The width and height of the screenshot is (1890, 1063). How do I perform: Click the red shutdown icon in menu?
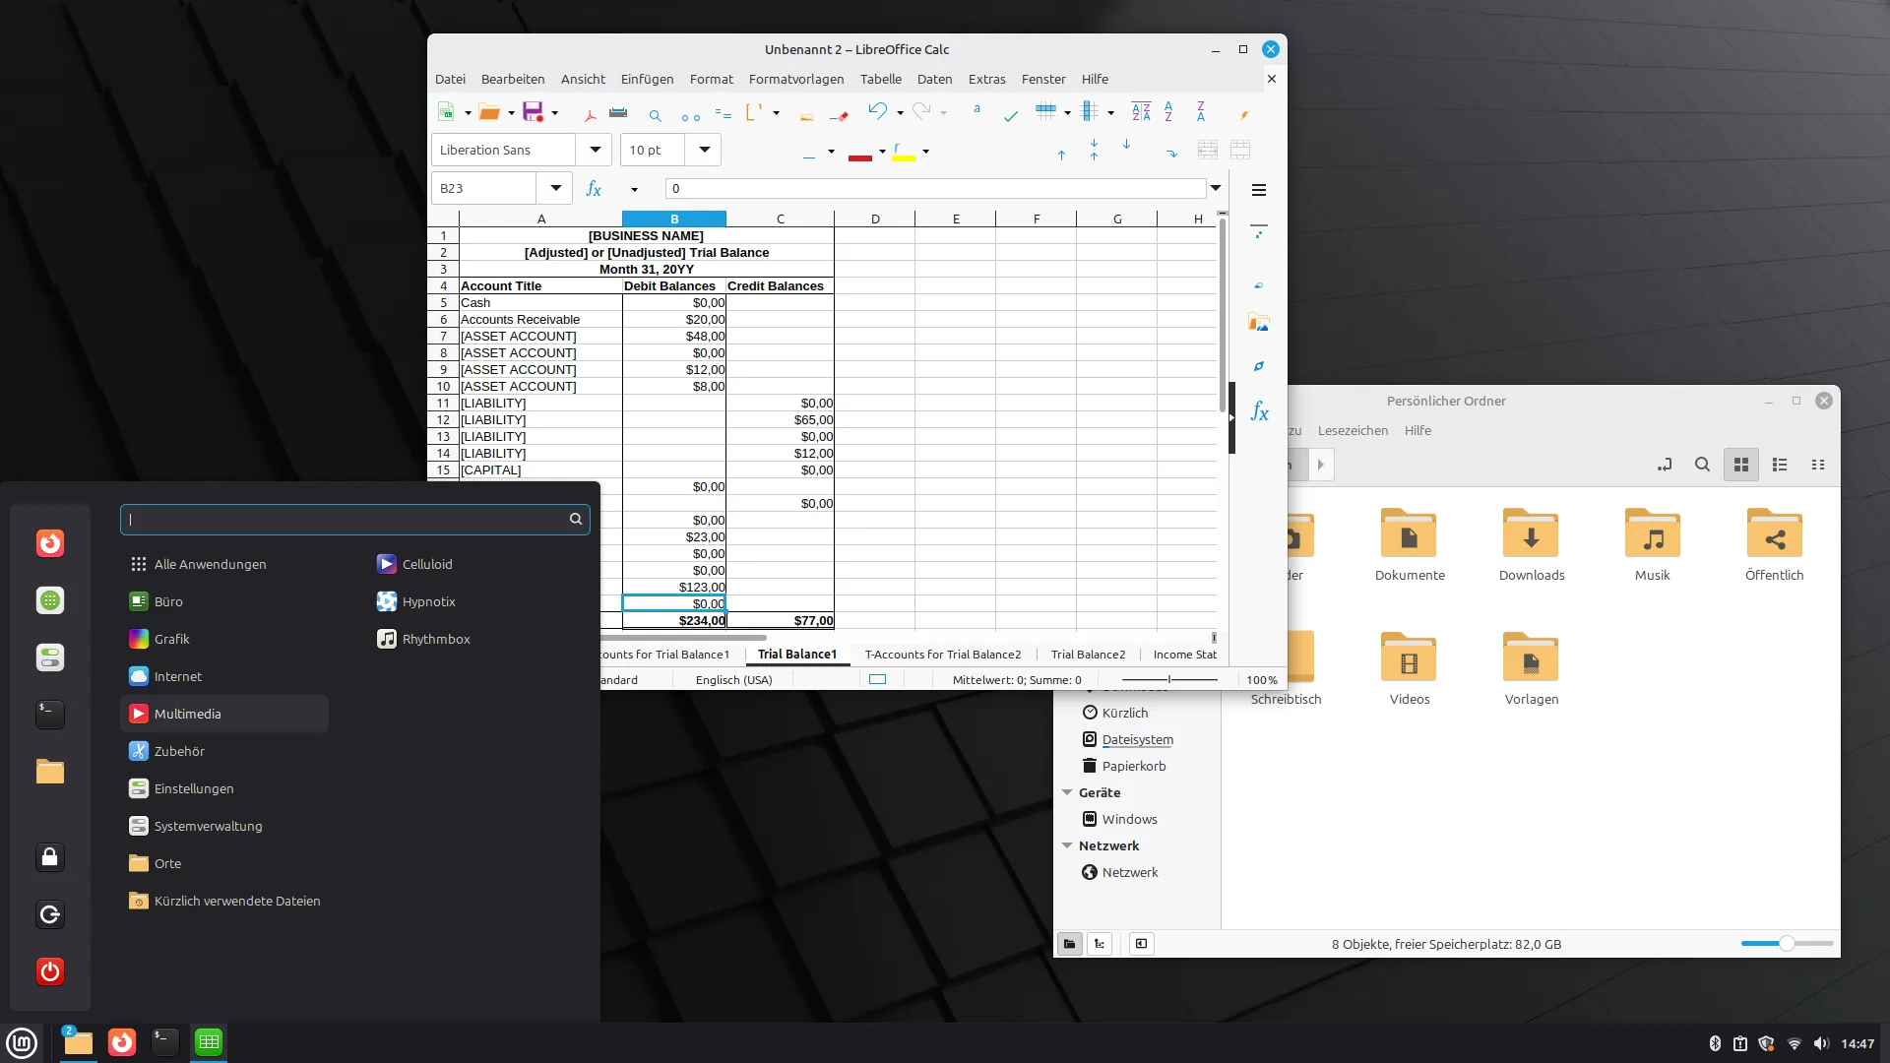pos(50,971)
